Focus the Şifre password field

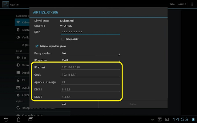point(90,32)
